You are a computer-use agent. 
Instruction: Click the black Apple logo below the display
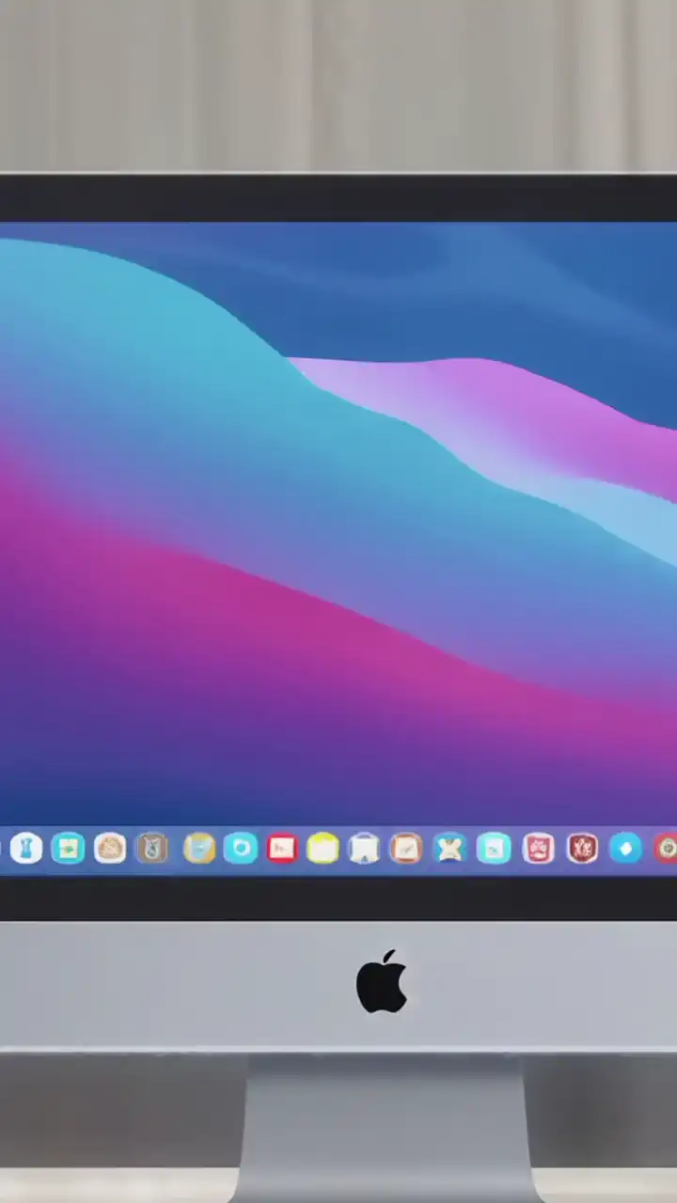[x=381, y=982]
